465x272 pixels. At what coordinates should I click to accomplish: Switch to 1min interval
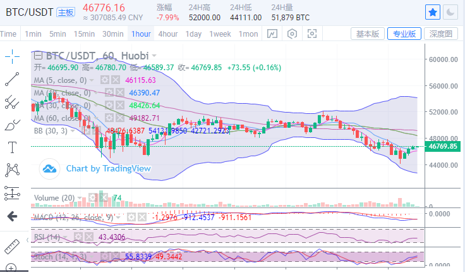point(33,34)
